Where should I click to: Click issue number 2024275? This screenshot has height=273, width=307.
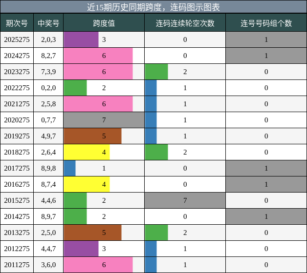point(17,56)
